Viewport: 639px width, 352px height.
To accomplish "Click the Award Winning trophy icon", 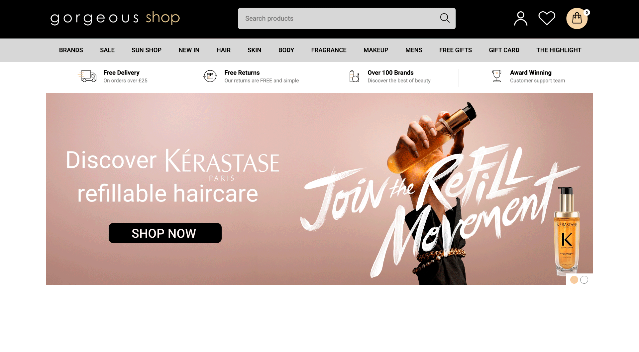I will pos(496,76).
